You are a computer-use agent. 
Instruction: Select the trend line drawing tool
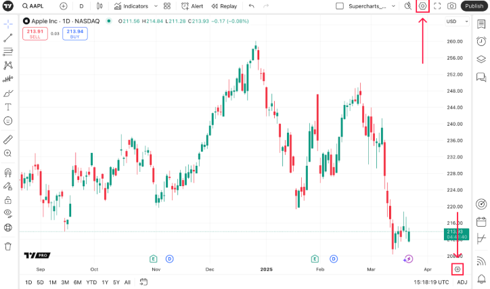pos(8,37)
